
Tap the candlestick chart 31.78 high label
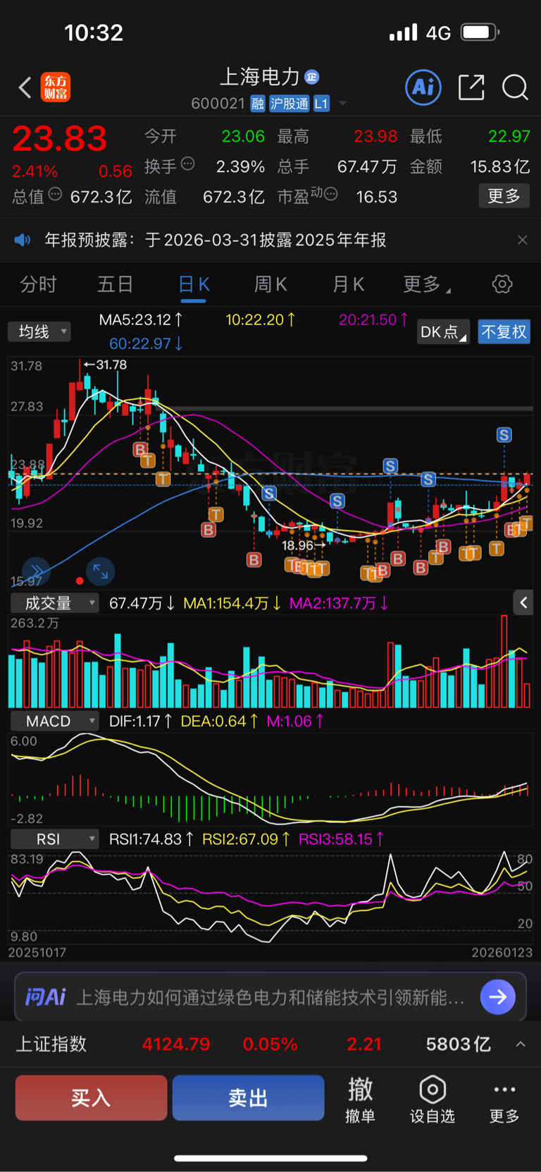point(106,365)
